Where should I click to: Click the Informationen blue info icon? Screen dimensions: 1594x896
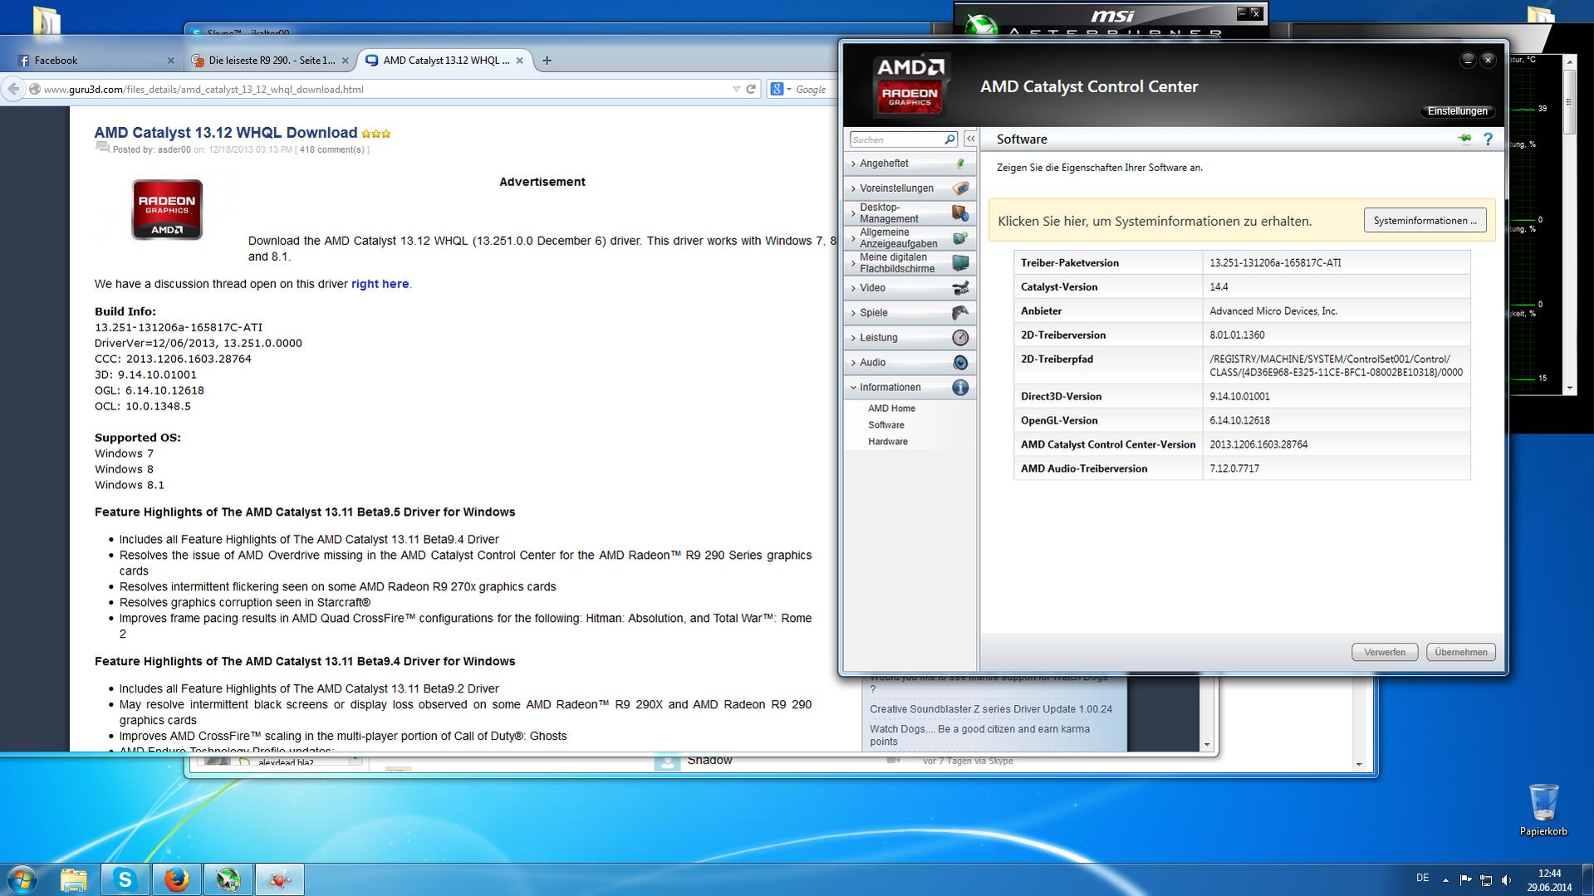tap(960, 388)
